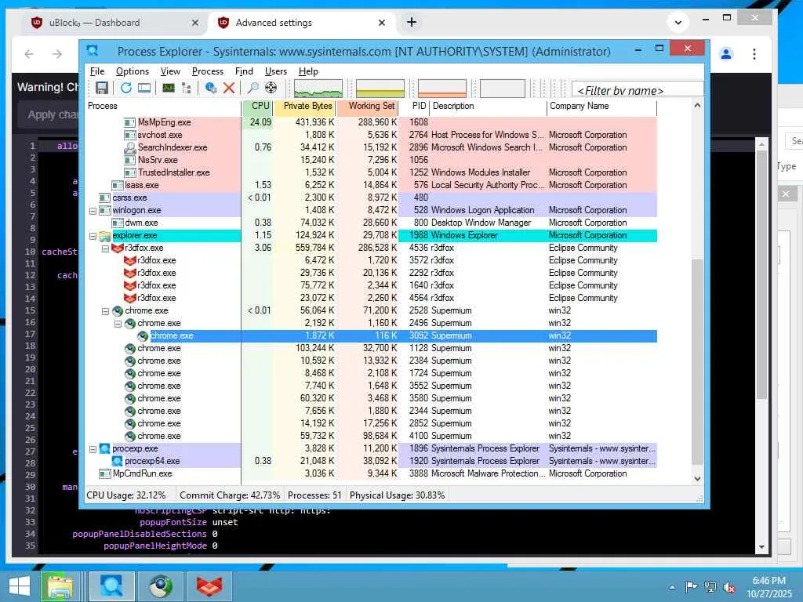Image resolution: width=803 pixels, height=602 pixels.
Task: Select the MpCmdRun.exe process row
Action: click(x=371, y=473)
